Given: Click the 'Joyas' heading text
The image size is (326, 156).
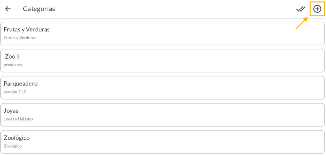Looking at the screenshot, I should 11,111.
